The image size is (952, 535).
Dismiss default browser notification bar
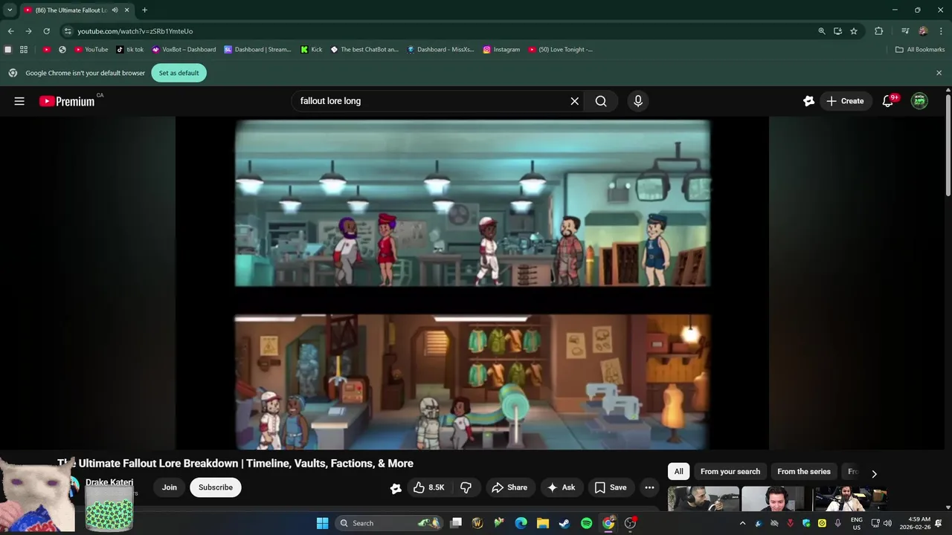point(939,73)
